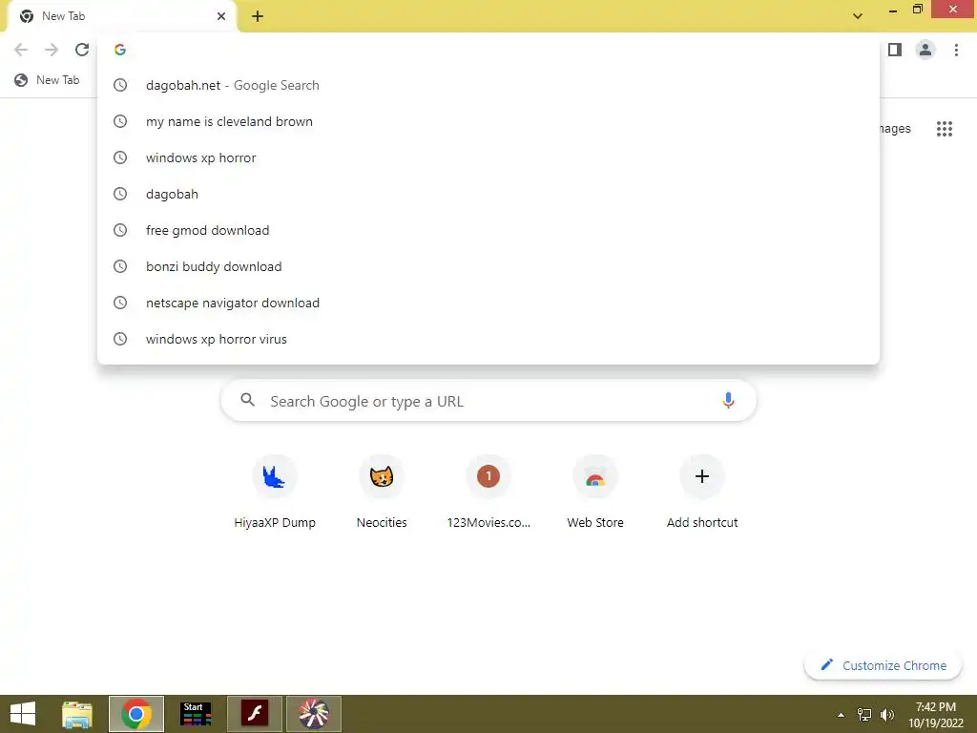Reload the current page
977x733 pixels.
(x=82, y=50)
